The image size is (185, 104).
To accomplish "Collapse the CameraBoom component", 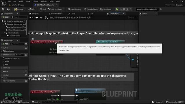I will [5, 33].
